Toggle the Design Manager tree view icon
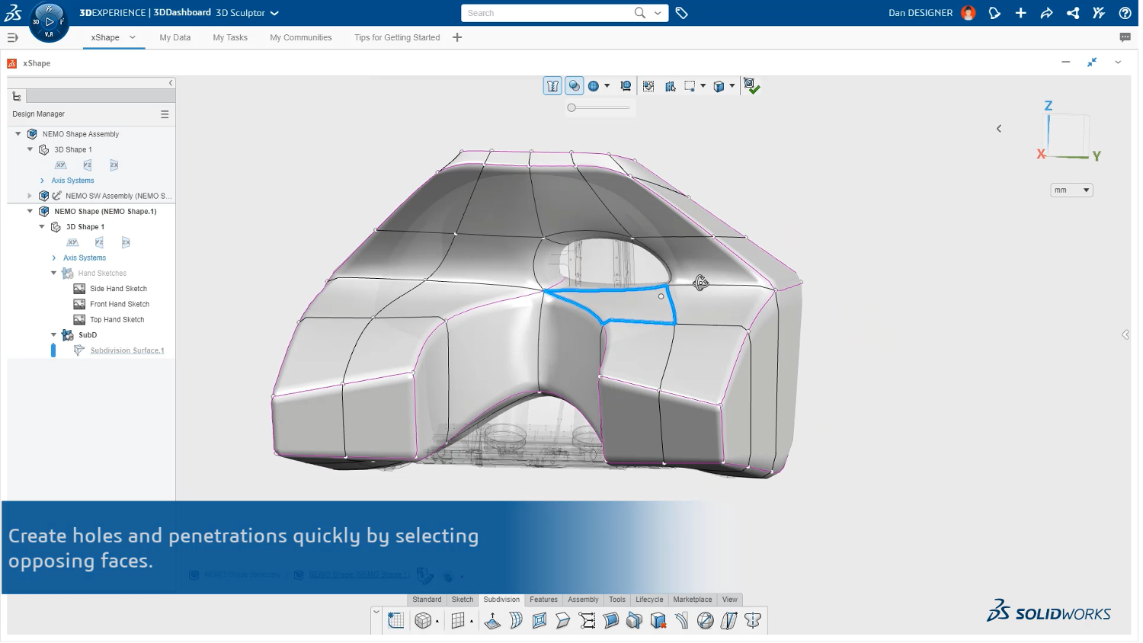The image size is (1143, 643). (17, 97)
